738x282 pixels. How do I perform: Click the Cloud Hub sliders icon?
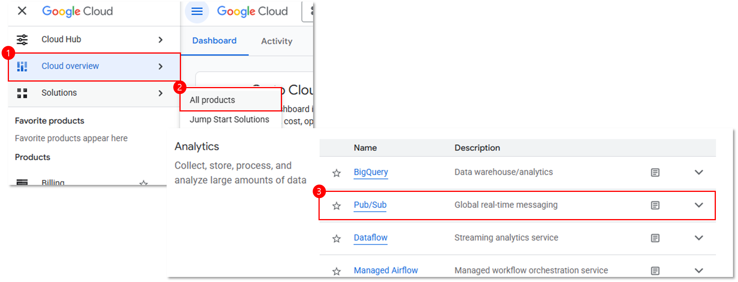[22, 40]
